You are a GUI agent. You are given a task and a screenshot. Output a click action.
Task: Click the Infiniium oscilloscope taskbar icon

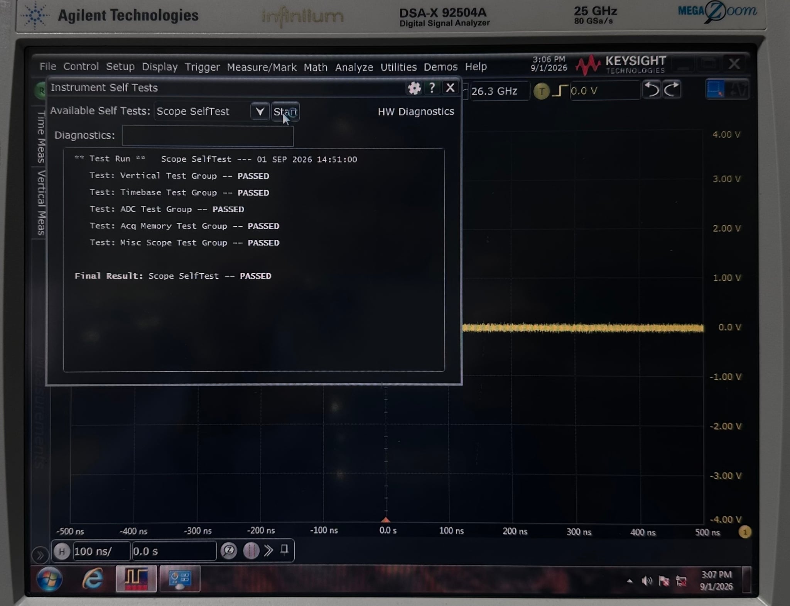point(136,579)
